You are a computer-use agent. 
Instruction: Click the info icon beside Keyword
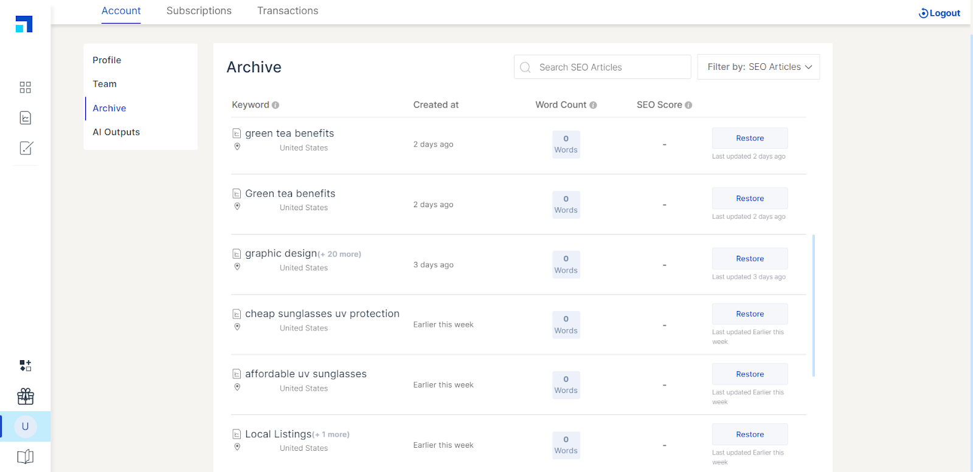pyautogui.click(x=275, y=105)
